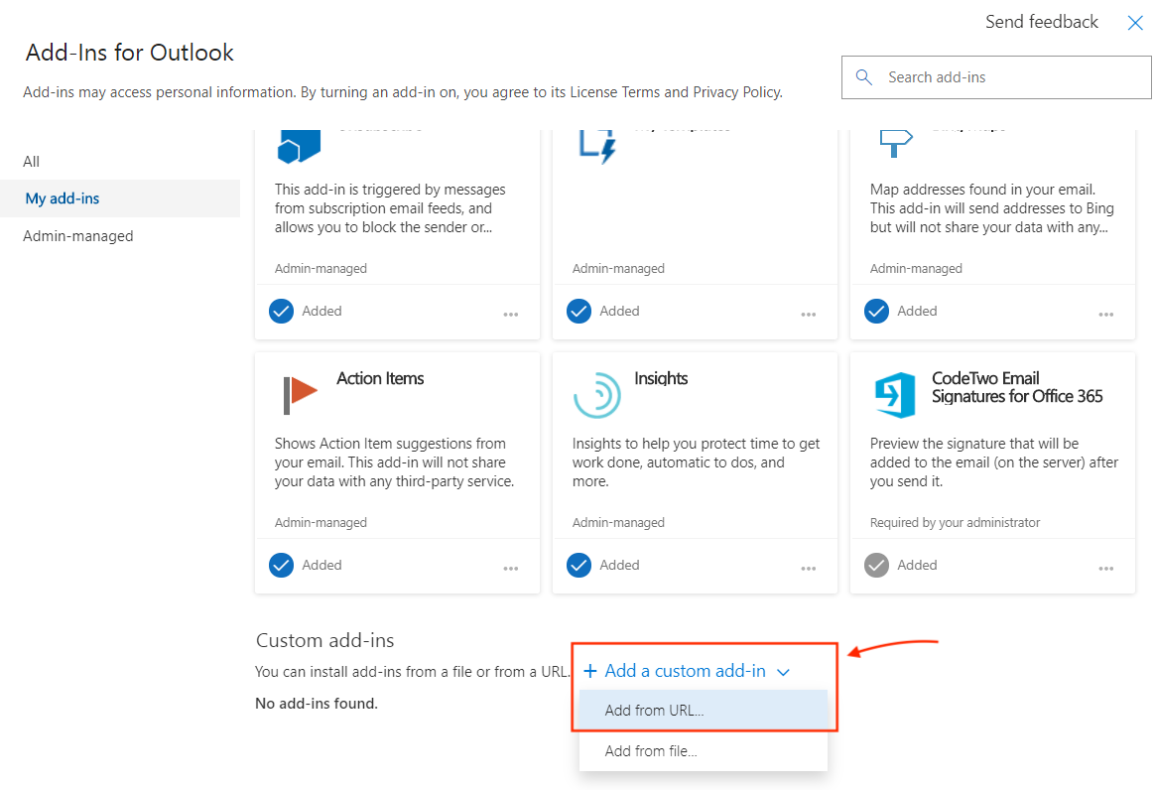Click the Bing Maps signpost icon
This screenshot has height=790, width=1155.
click(896, 143)
